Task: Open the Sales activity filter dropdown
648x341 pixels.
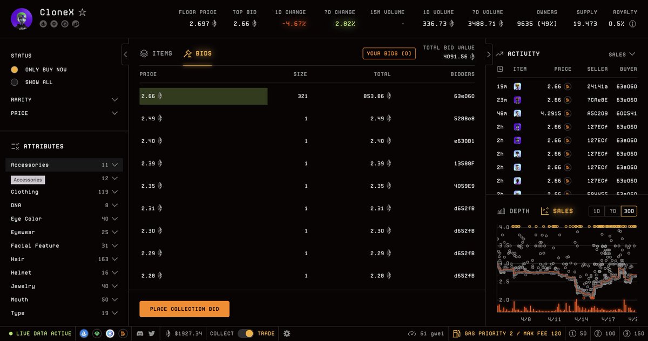Action: [x=622, y=54]
